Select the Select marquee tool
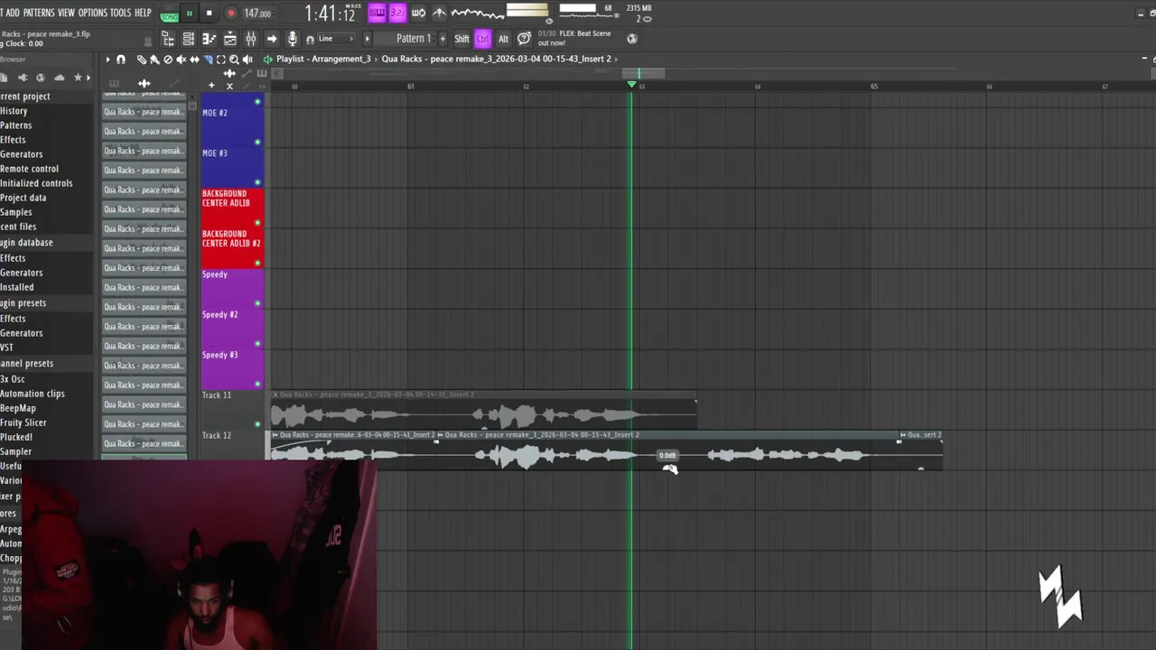 pos(220,60)
